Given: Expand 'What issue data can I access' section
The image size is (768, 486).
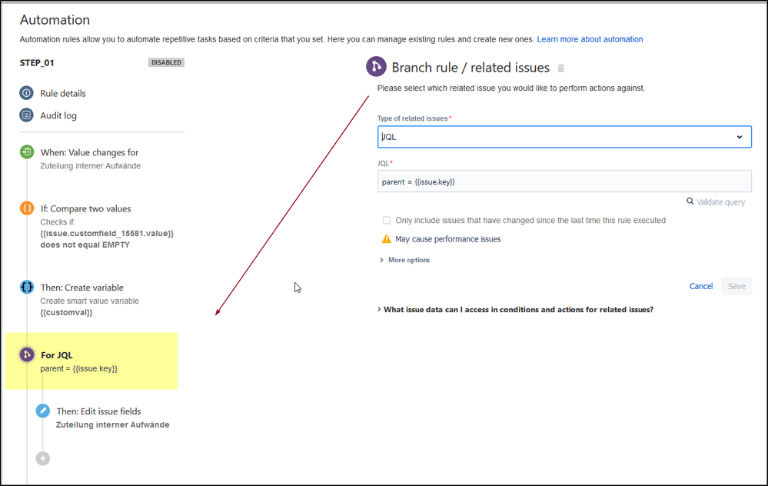Looking at the screenshot, I should click(x=516, y=310).
